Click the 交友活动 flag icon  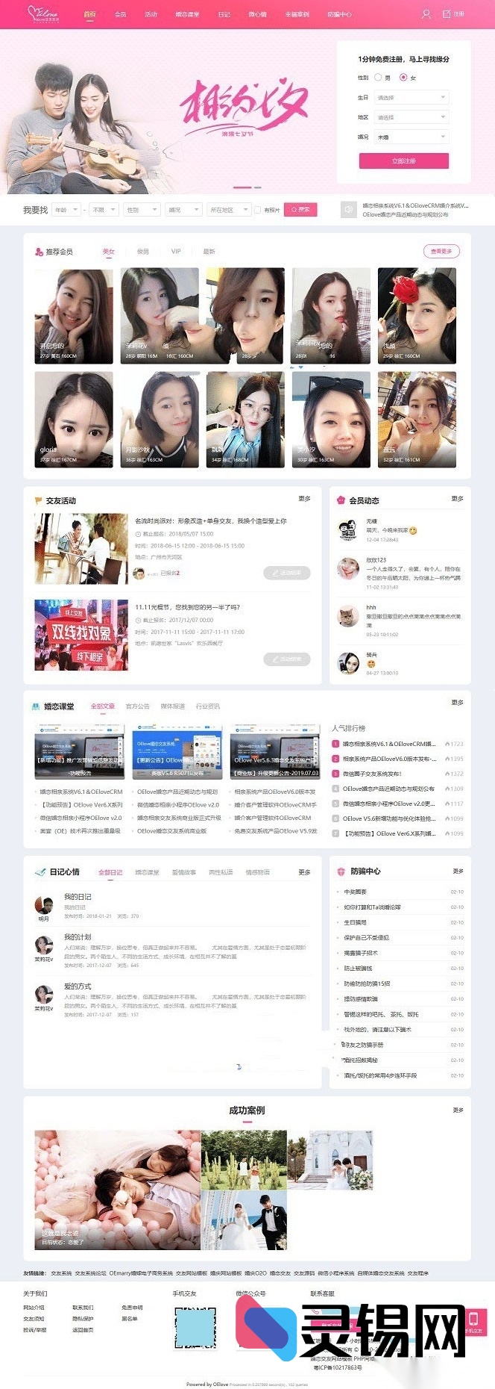point(38,500)
